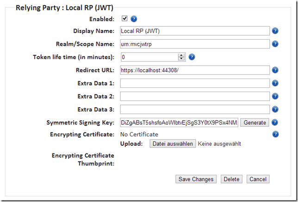
Task: Click Datei auswählen to upload certificate
Action: 173,144
